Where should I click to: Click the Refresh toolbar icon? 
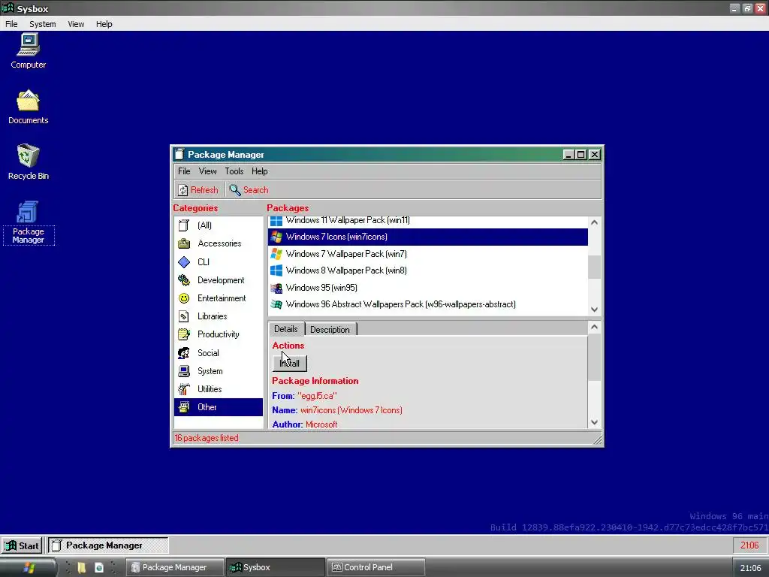point(183,190)
